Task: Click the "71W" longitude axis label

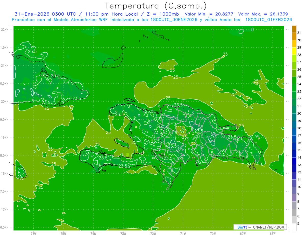Action: pyautogui.click(x=183, y=233)
